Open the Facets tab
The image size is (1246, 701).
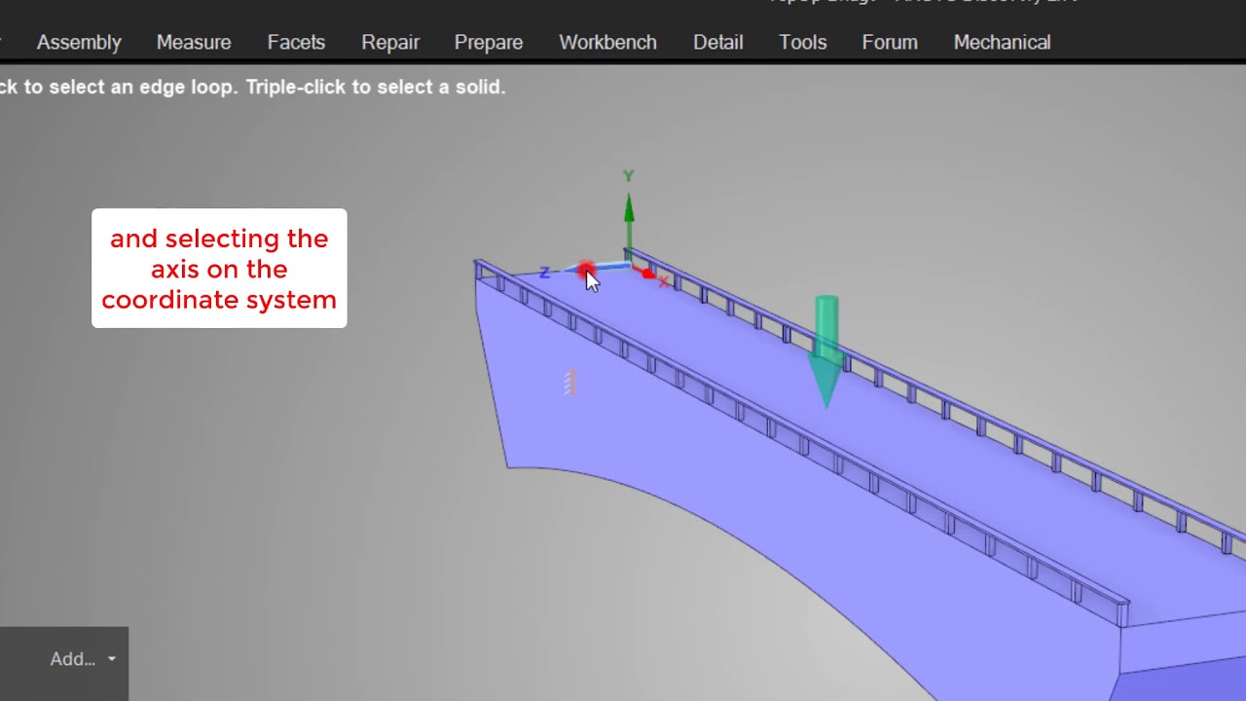pyautogui.click(x=296, y=43)
